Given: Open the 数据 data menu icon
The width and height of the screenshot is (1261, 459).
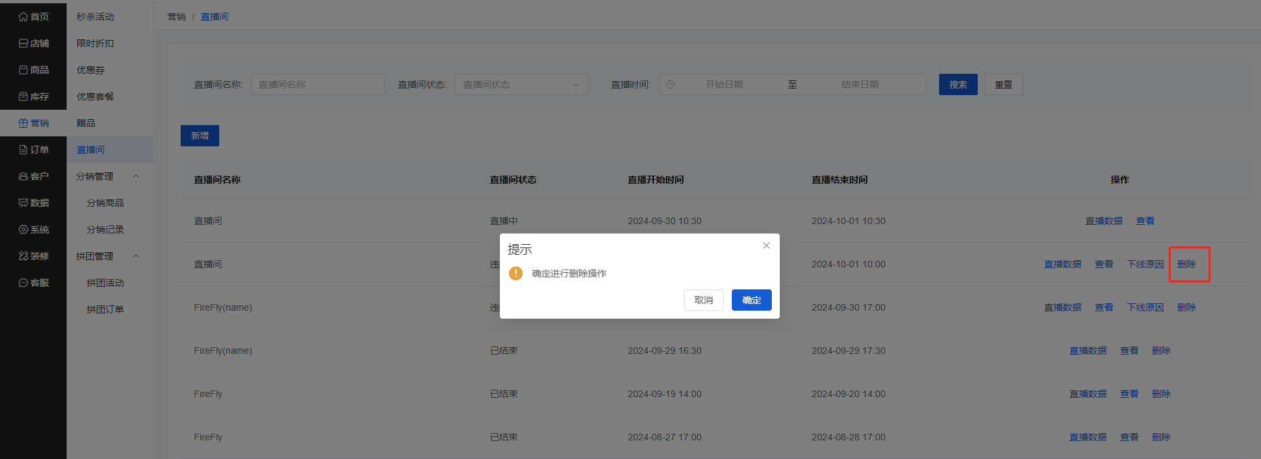Looking at the screenshot, I should pos(23,203).
